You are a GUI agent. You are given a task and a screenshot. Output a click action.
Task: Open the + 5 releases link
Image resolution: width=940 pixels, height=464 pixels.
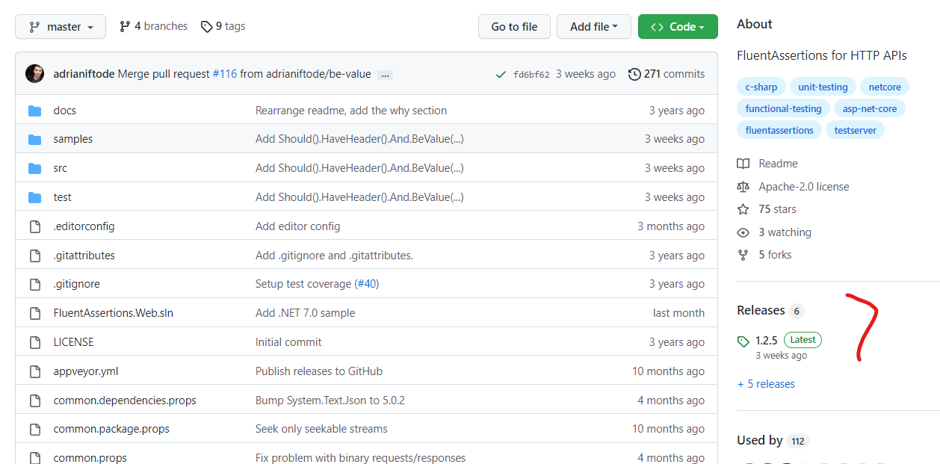(x=765, y=383)
